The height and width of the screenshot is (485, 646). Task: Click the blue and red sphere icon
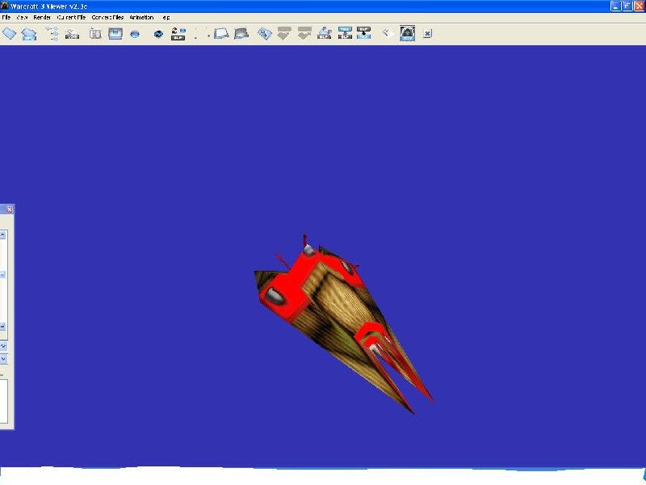click(135, 34)
